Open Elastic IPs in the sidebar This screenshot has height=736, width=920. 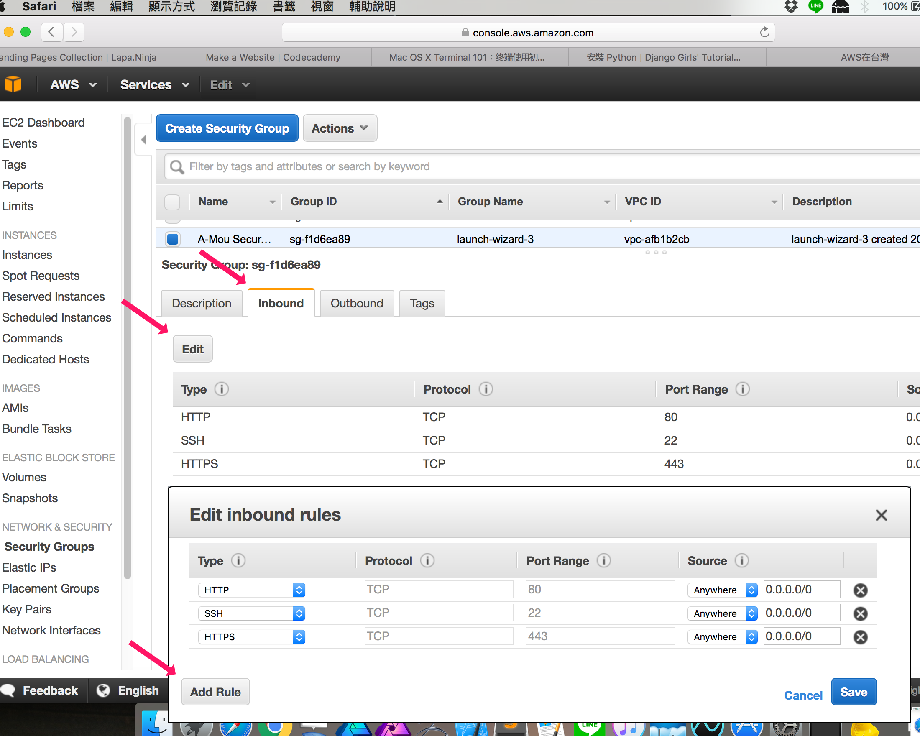[29, 567]
